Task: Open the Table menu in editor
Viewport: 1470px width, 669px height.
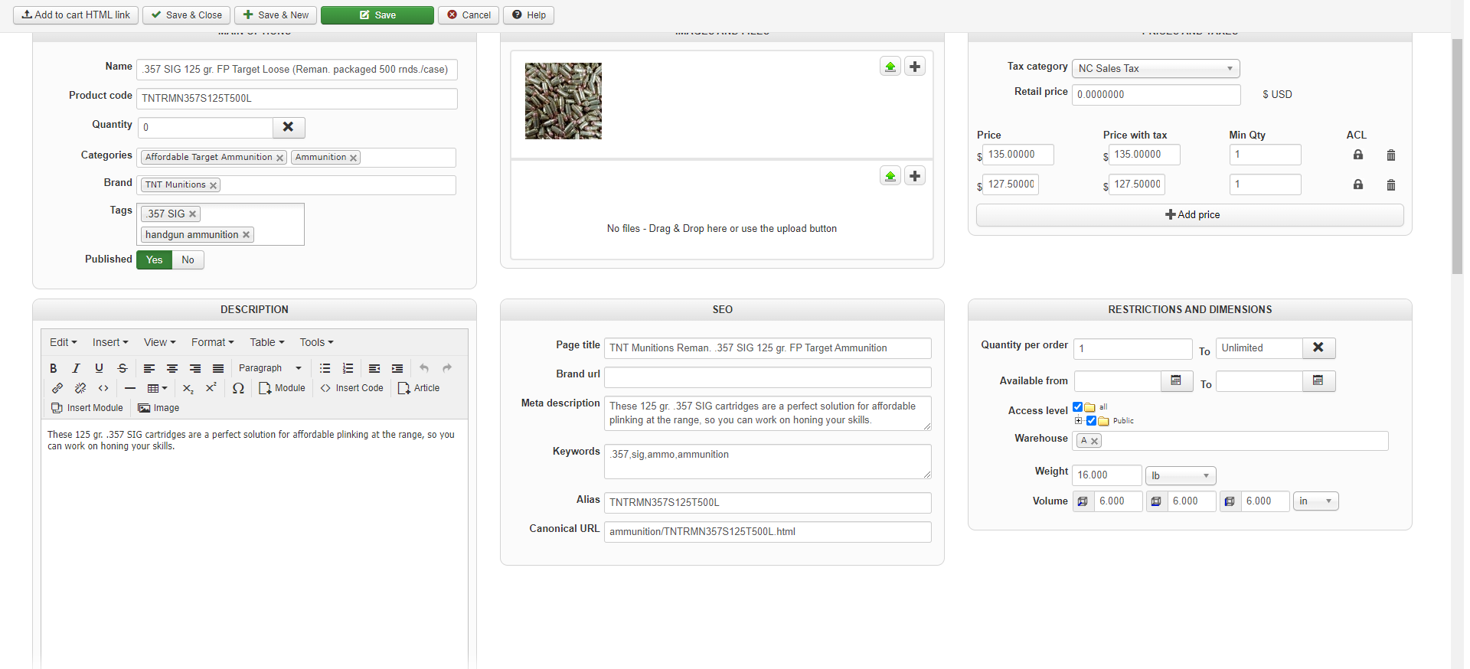Action: tap(267, 342)
